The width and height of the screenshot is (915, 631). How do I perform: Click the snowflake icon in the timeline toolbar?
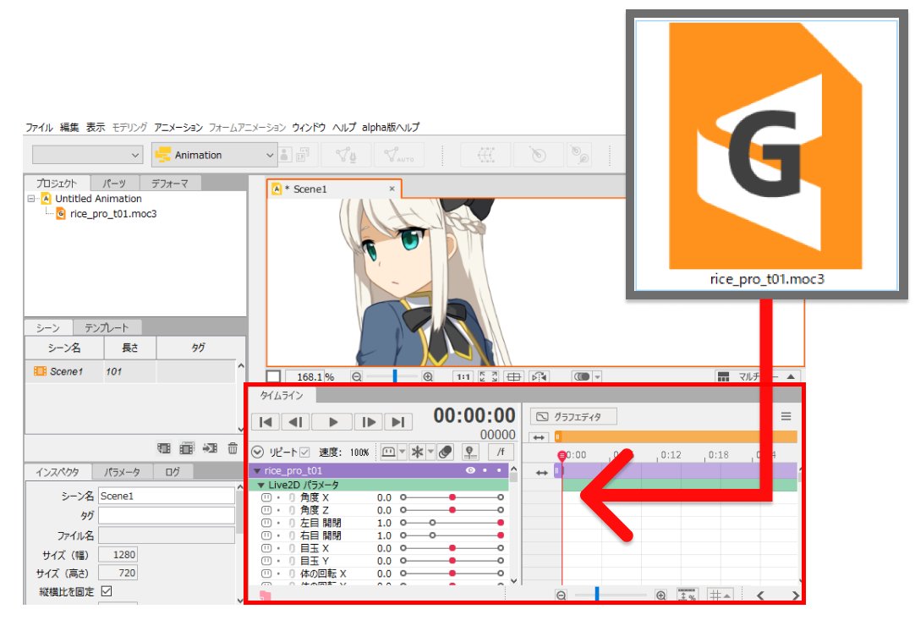pos(417,452)
